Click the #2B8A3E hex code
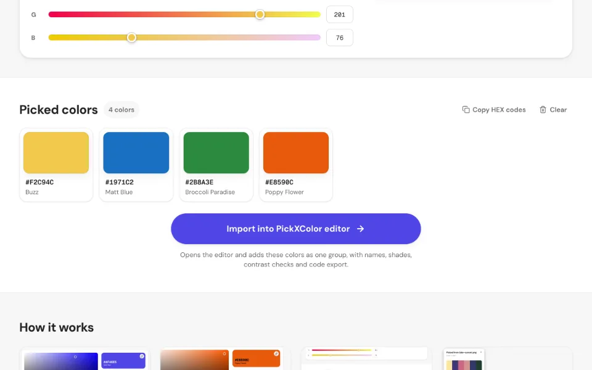 tap(199, 182)
